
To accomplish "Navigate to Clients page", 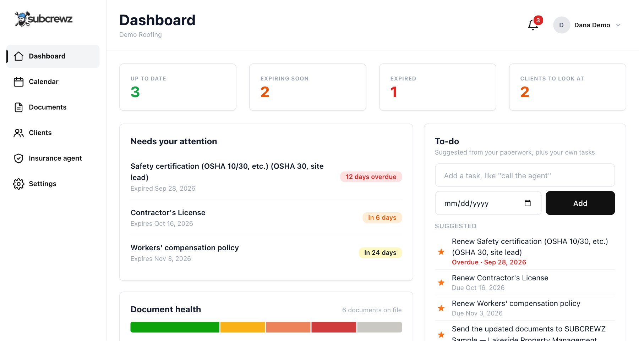I will point(53,133).
